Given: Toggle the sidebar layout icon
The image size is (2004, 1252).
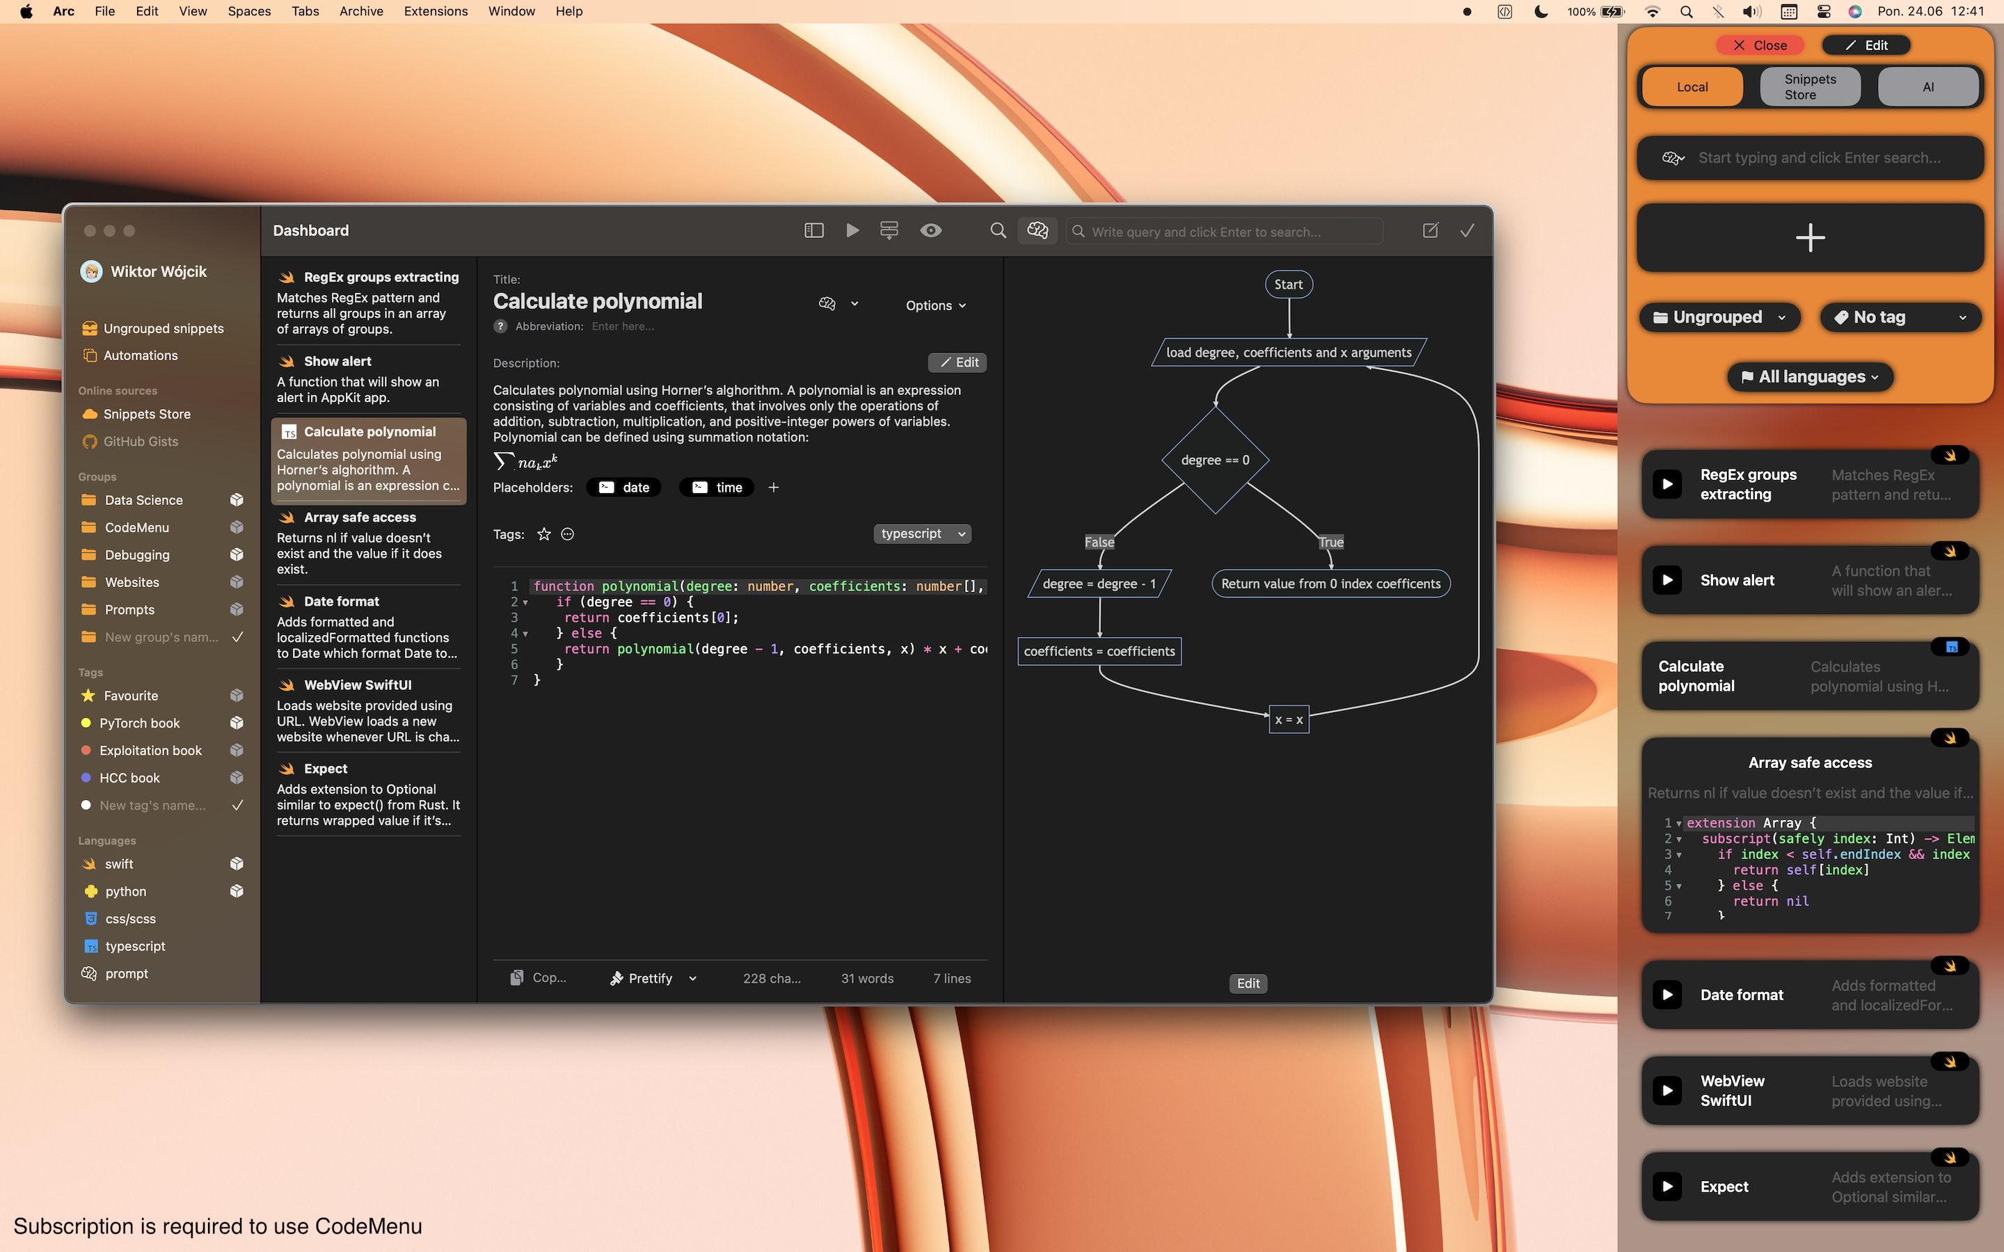Looking at the screenshot, I should (814, 230).
